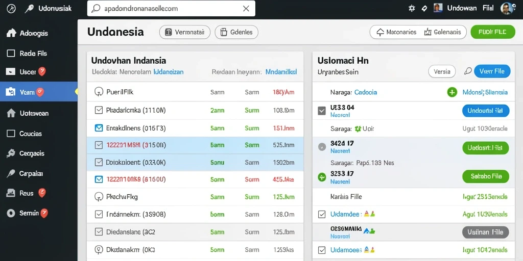Image resolution: width=523 pixels, height=261 pixels.
Task: Click the key icon beside Udonusiak
Action: (x=29, y=9)
